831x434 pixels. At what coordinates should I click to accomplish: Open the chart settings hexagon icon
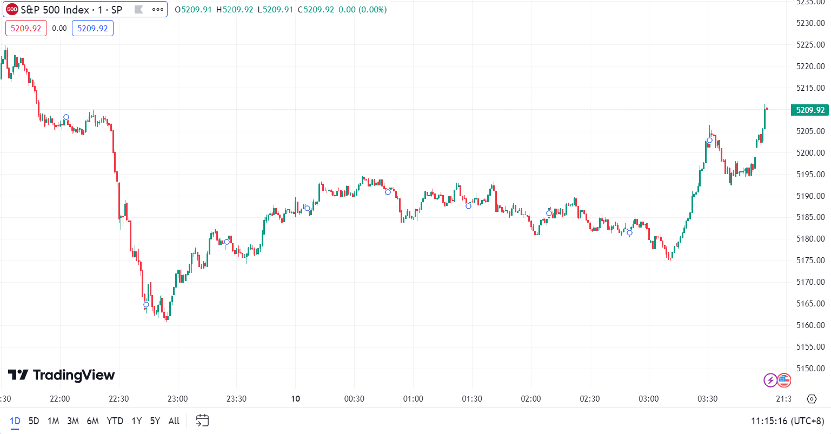coord(811,399)
